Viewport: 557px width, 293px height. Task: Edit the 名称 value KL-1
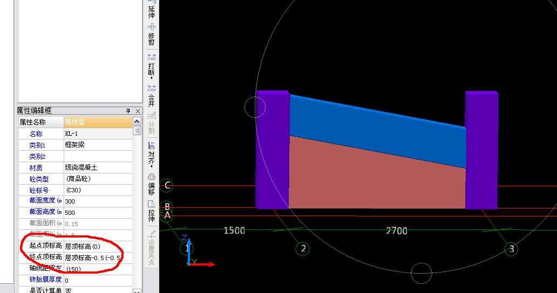[x=98, y=134]
